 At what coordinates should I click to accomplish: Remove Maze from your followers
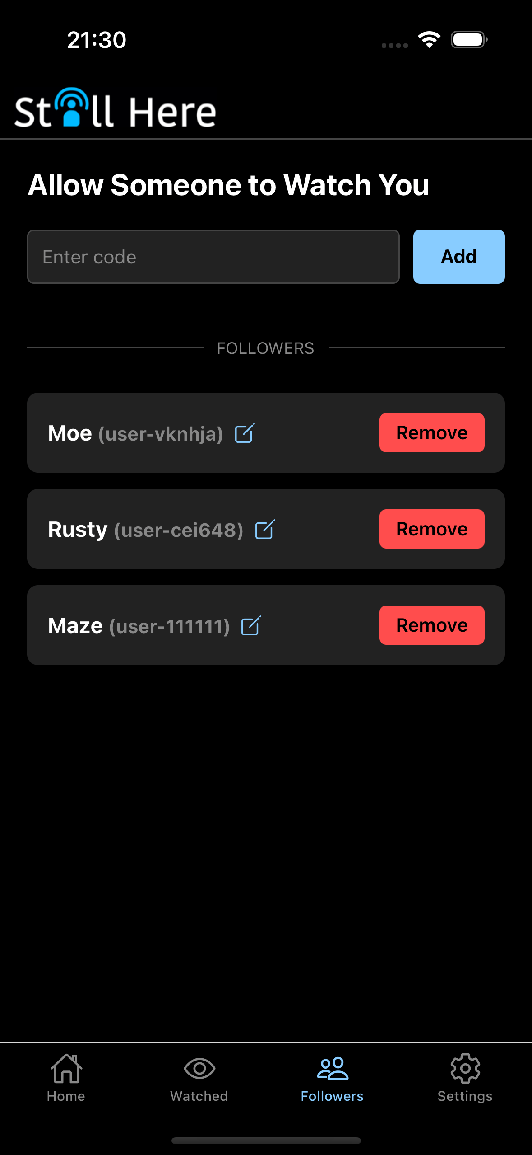431,625
